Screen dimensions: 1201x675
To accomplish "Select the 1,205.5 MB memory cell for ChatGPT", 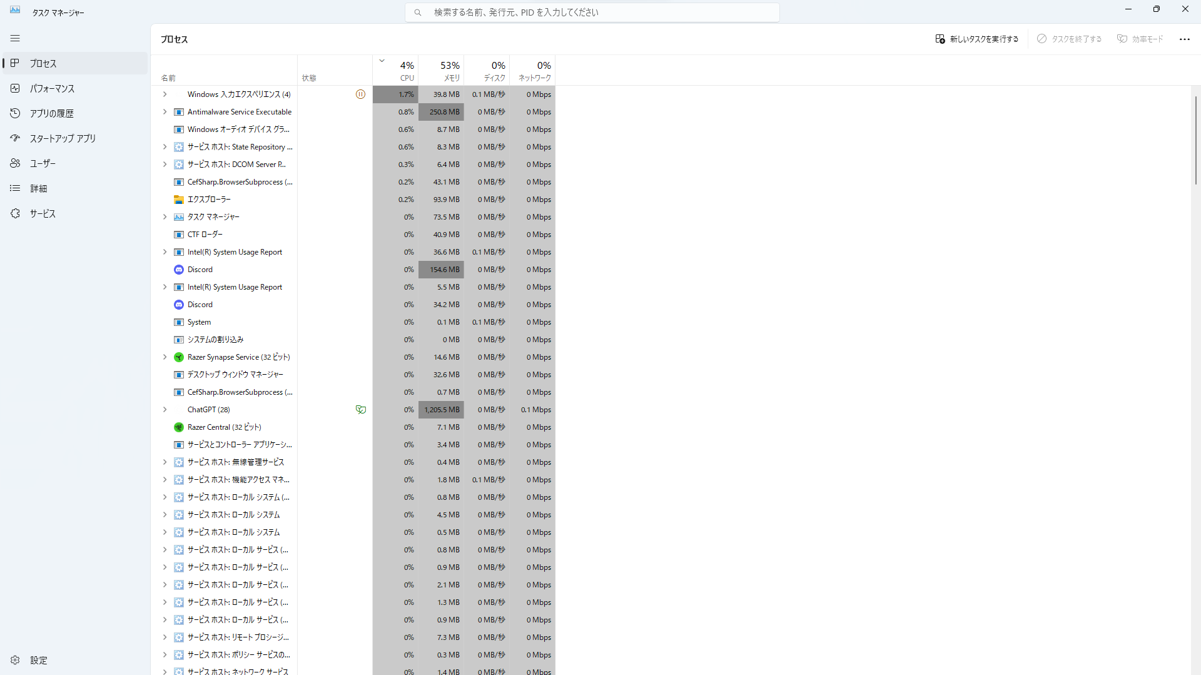I will 441,410.
